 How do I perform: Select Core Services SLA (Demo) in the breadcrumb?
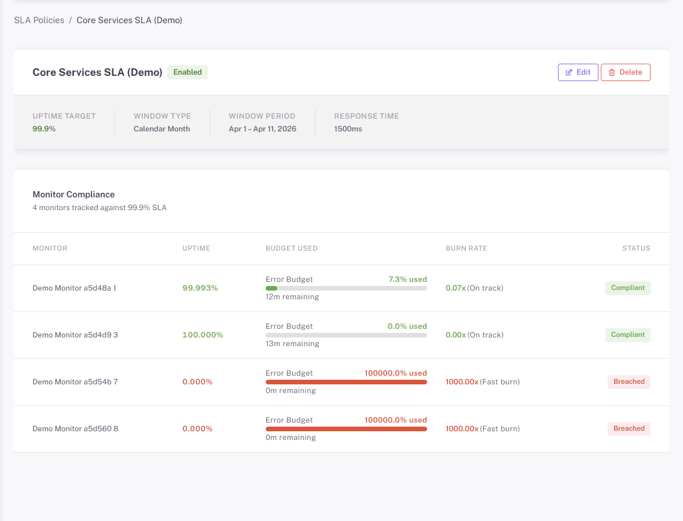[x=129, y=20]
